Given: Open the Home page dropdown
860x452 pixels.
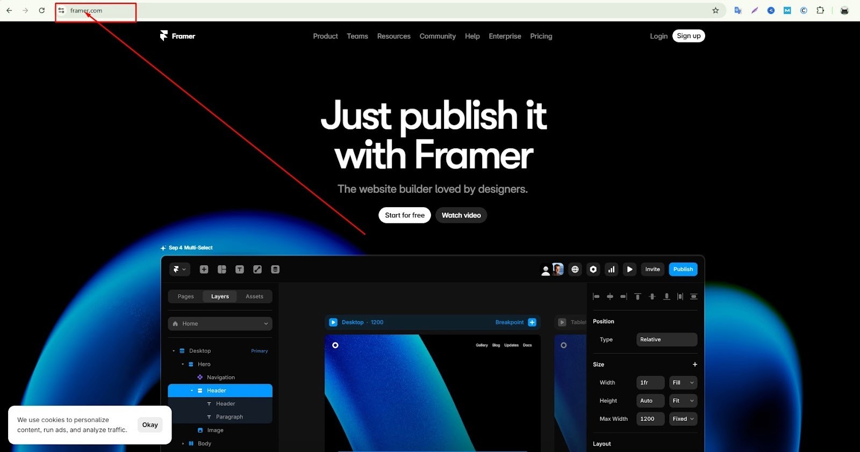Looking at the screenshot, I should 220,324.
